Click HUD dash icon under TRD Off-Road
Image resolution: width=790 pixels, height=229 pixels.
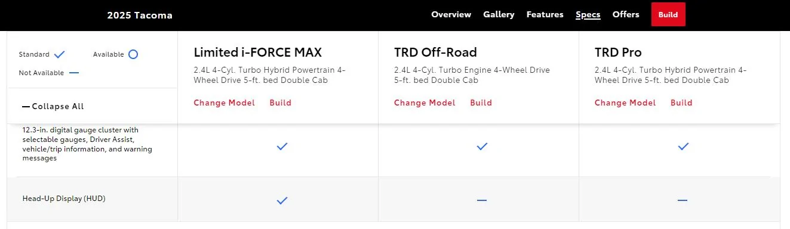coord(482,200)
